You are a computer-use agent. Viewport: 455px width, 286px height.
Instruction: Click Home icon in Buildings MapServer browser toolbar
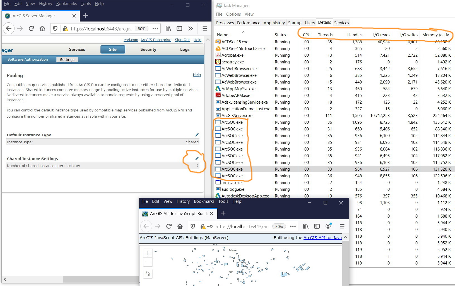(180, 226)
